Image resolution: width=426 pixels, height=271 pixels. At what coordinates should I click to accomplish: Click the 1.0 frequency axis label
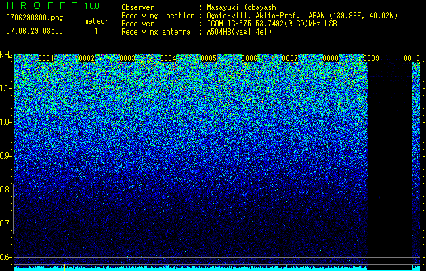pos(6,122)
